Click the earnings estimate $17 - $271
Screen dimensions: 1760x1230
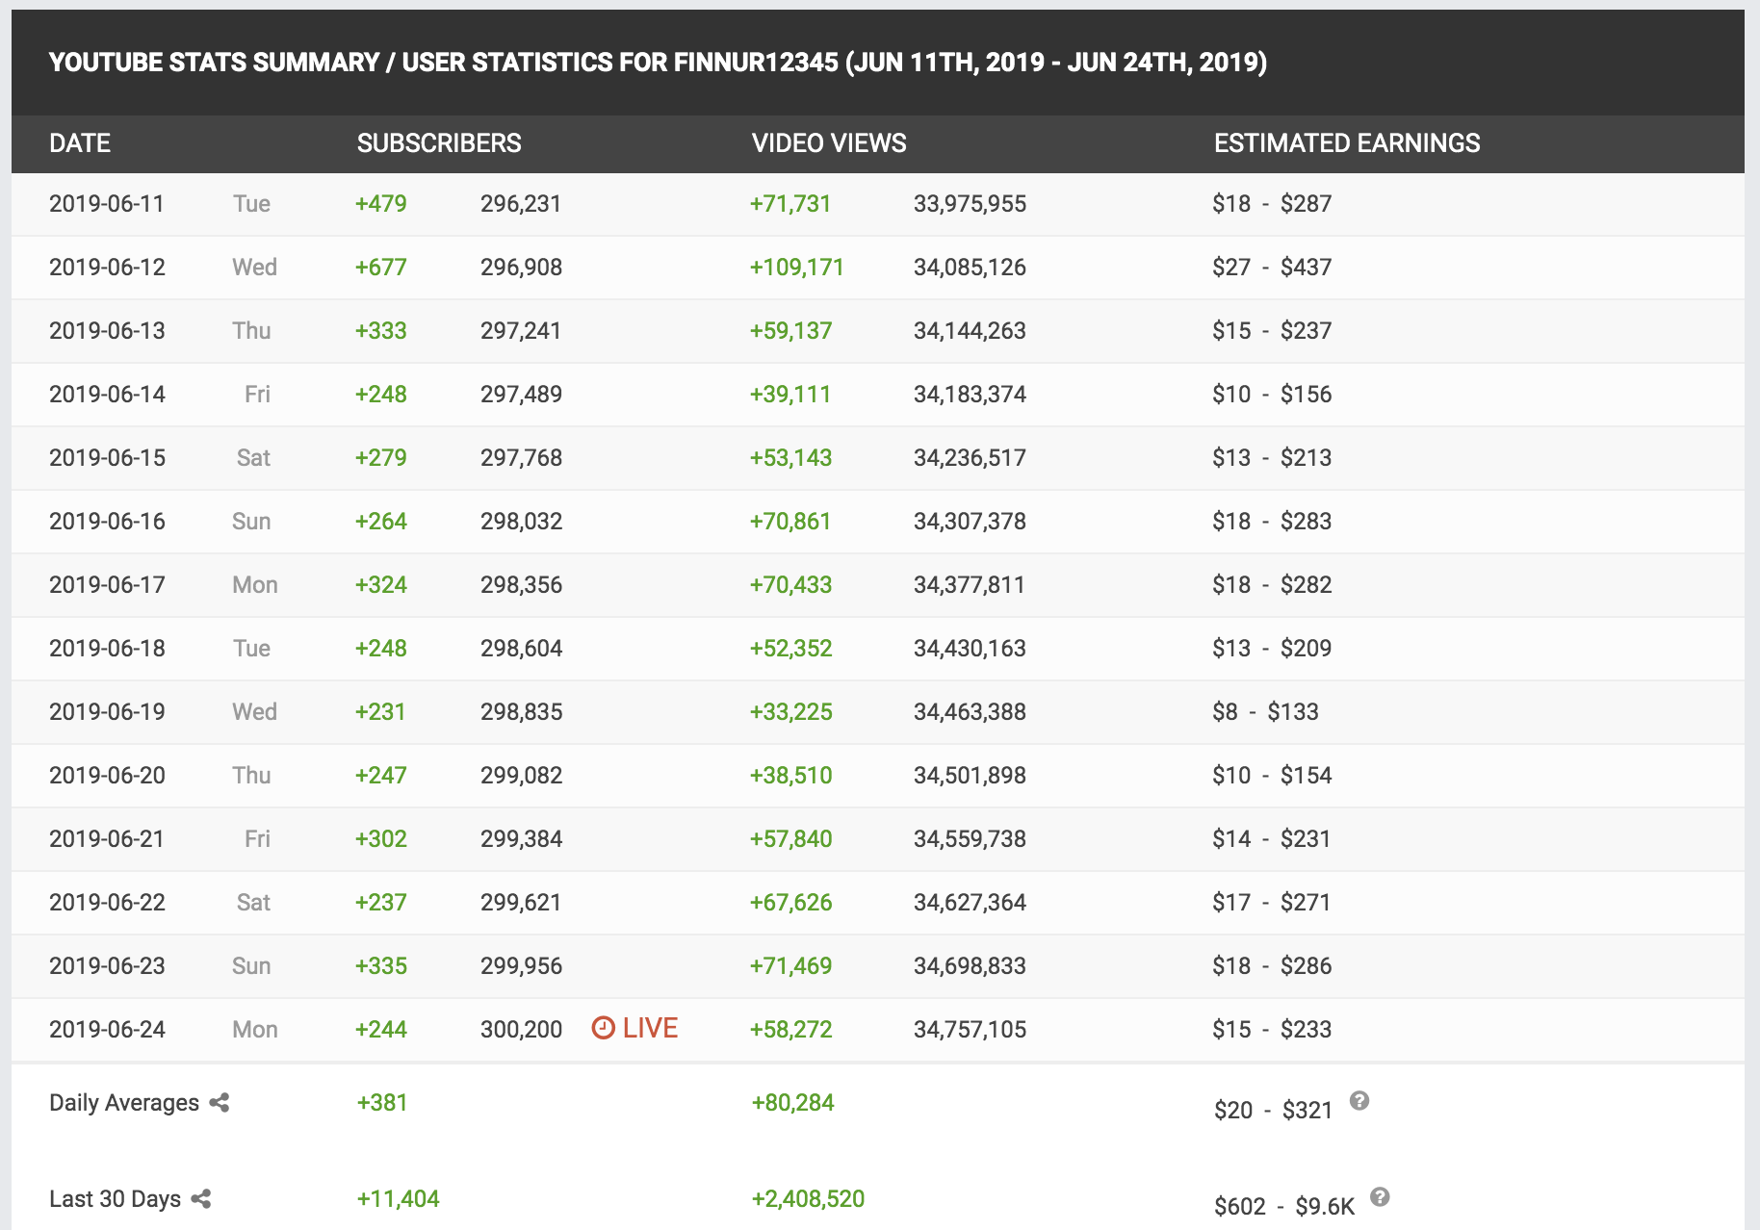(x=1271, y=903)
